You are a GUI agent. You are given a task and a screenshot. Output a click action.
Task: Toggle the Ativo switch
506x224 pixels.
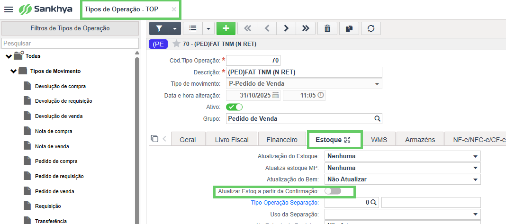pyautogui.click(x=234, y=107)
